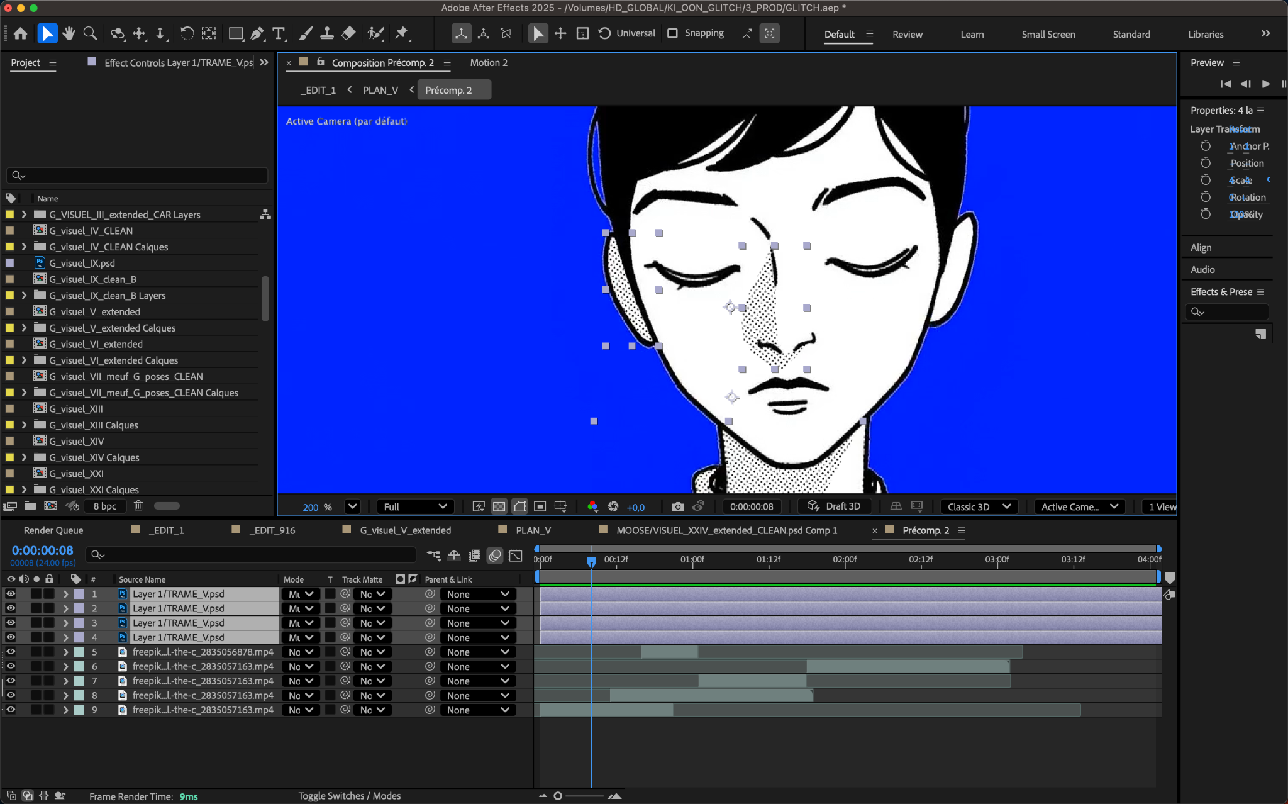Open the Render Queue tab
Image resolution: width=1288 pixels, height=804 pixels.
tap(53, 530)
